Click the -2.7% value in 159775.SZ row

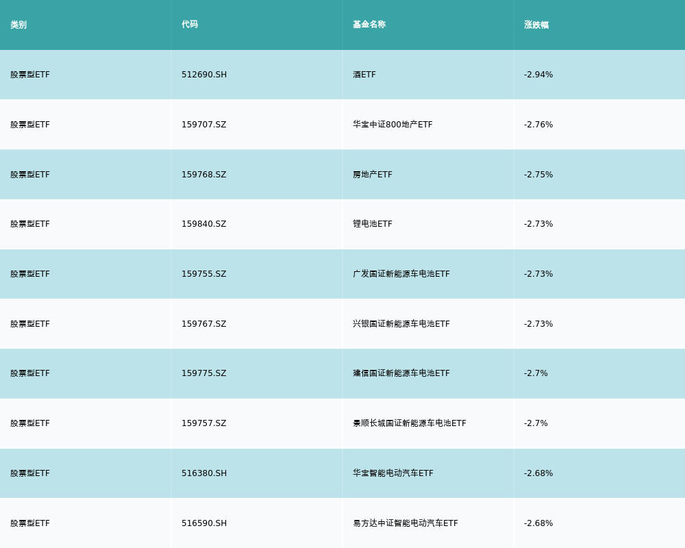point(536,373)
